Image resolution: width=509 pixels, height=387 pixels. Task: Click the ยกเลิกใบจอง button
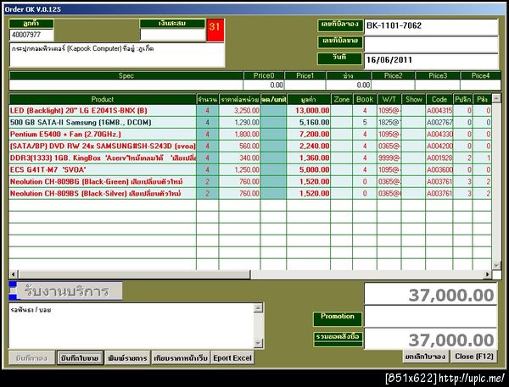click(x=426, y=357)
